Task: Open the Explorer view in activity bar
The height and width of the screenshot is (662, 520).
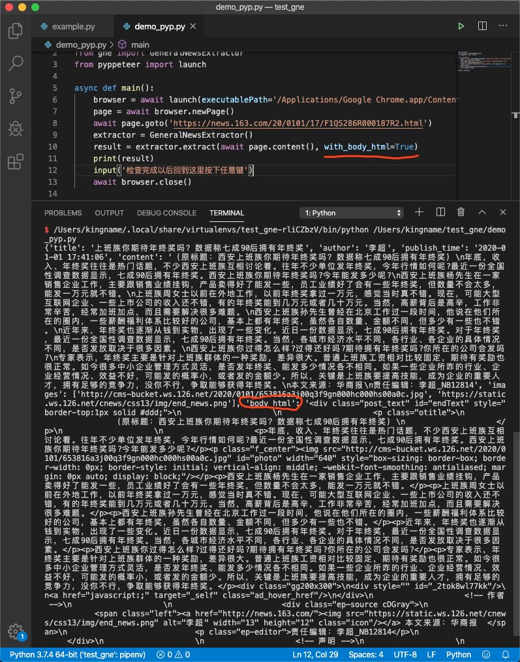Action: [x=16, y=31]
